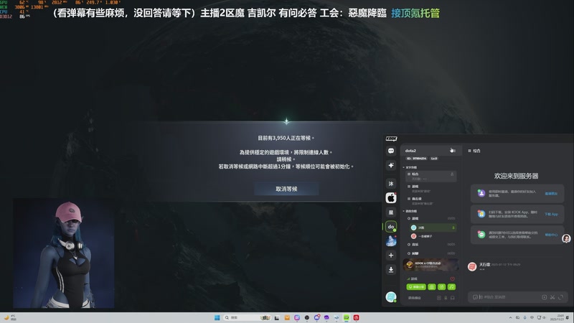Viewport: 574px width, 323px height.
Task: Open the third text channel in list
Action: coord(431,201)
